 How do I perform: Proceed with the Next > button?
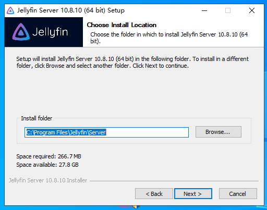pos(193,194)
